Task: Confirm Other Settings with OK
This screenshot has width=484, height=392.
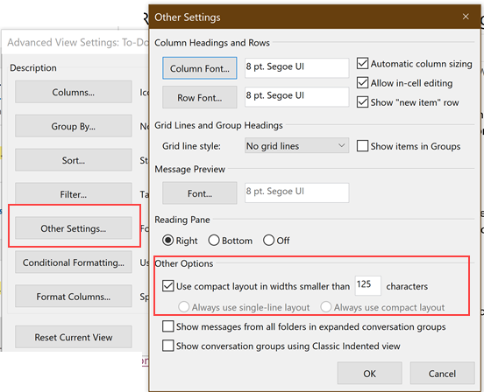Action: point(369,374)
